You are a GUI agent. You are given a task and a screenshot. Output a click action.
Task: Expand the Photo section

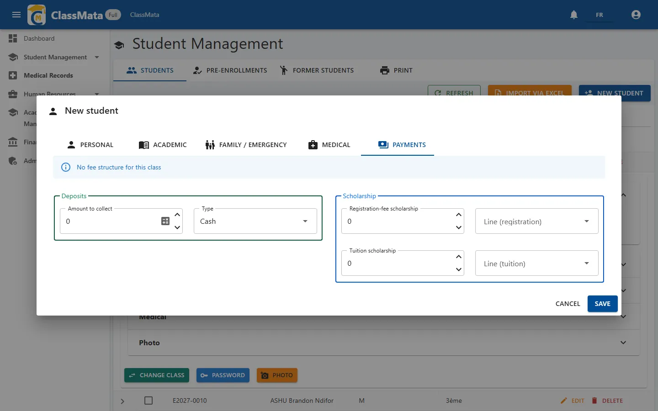[x=623, y=342]
